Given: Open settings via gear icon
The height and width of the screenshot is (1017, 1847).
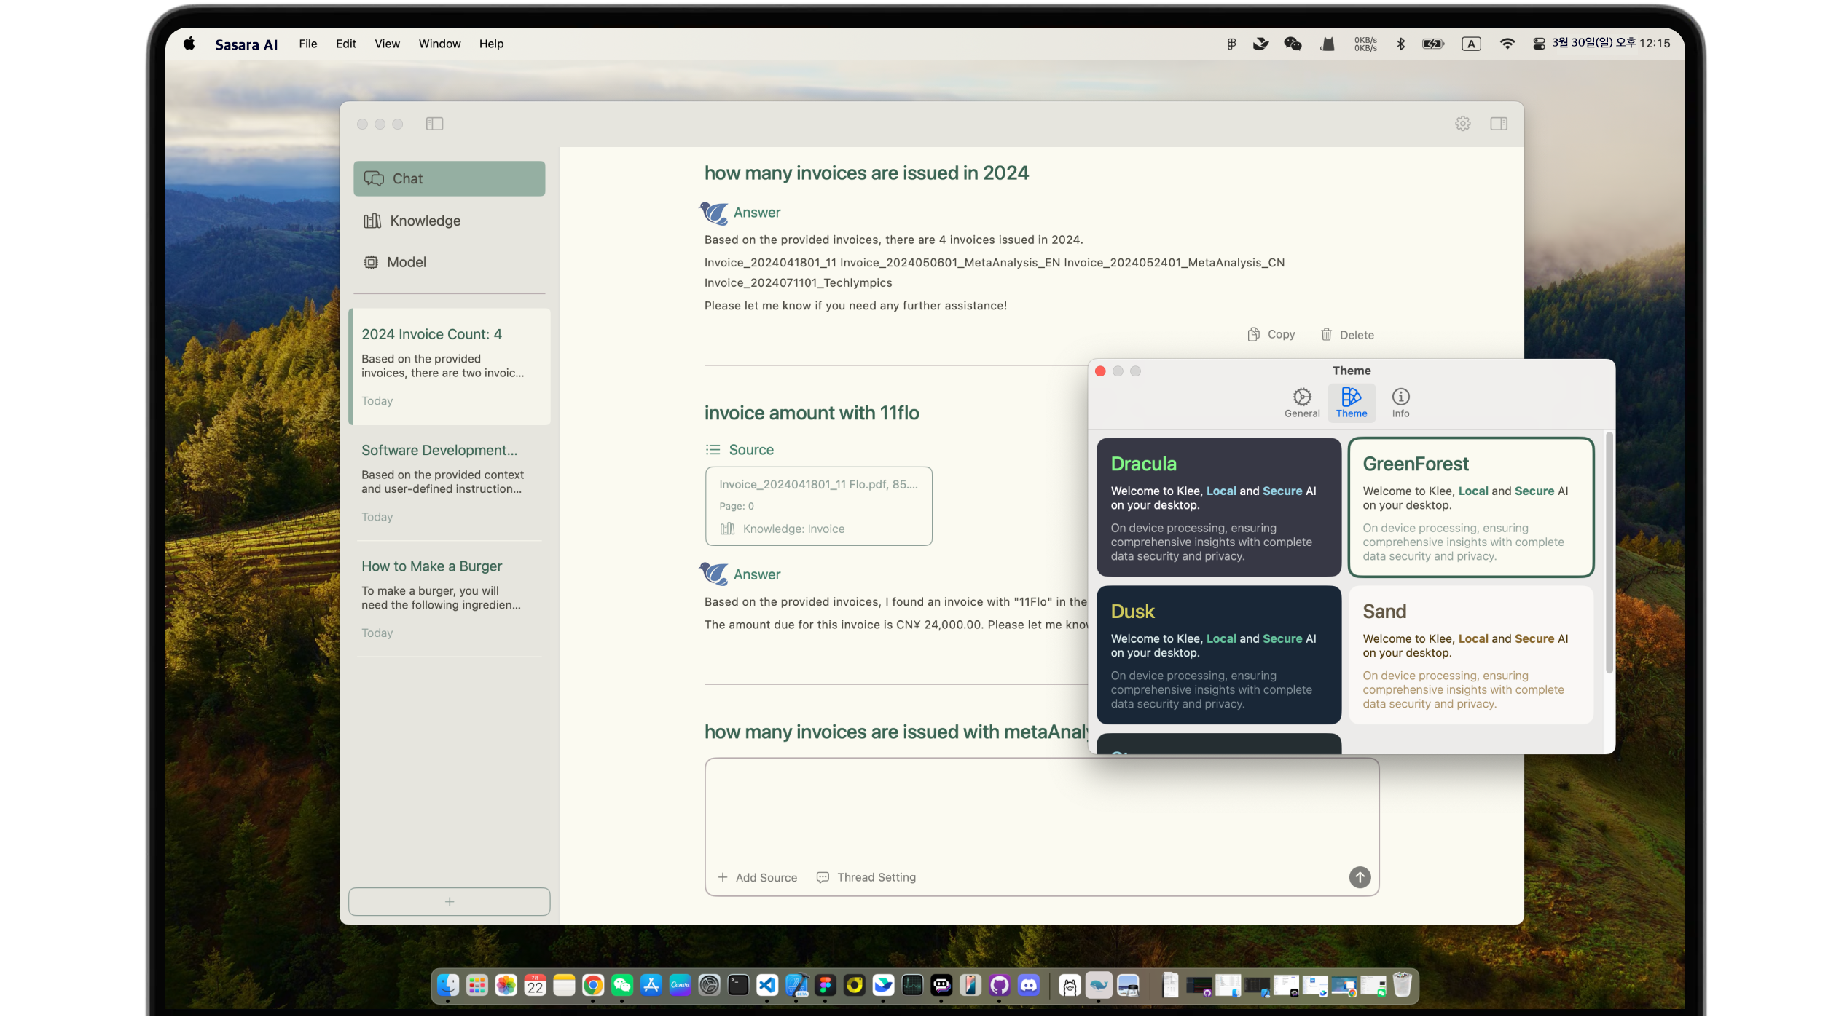Looking at the screenshot, I should pyautogui.click(x=1462, y=124).
